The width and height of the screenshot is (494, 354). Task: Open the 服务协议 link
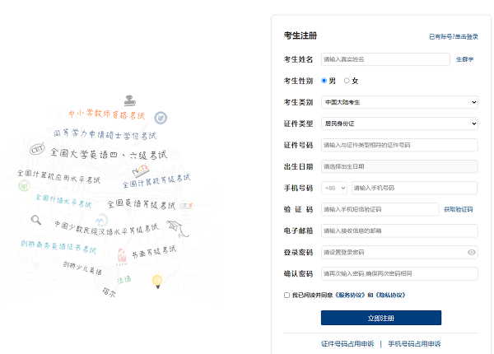coord(350,295)
